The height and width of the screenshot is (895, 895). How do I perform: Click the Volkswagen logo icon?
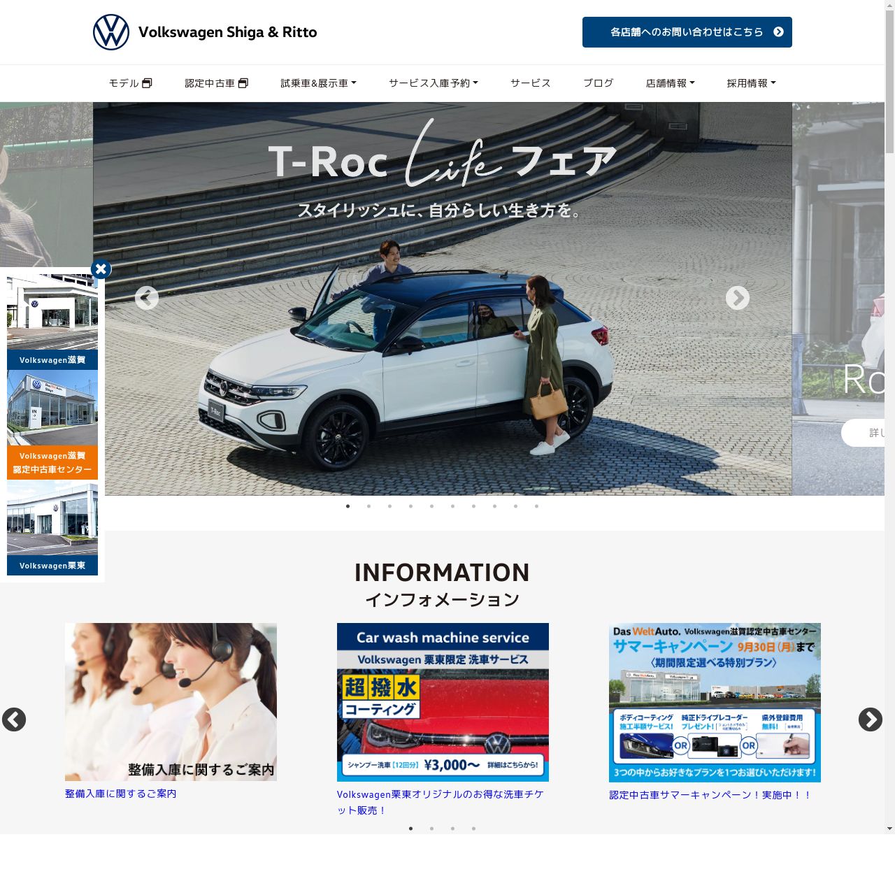111,32
